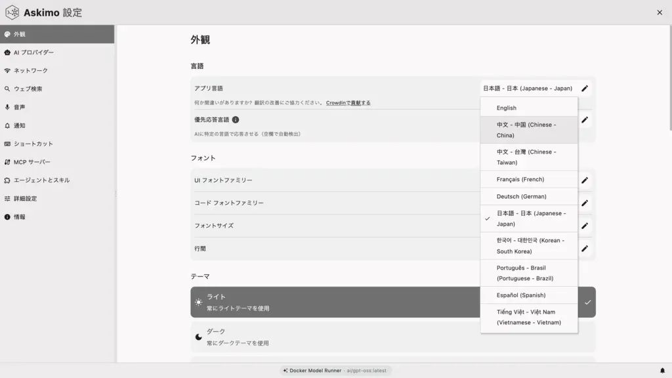The width and height of the screenshot is (672, 378).
Task: Click the pencil icon for アプリ言語
Action: tap(585, 89)
